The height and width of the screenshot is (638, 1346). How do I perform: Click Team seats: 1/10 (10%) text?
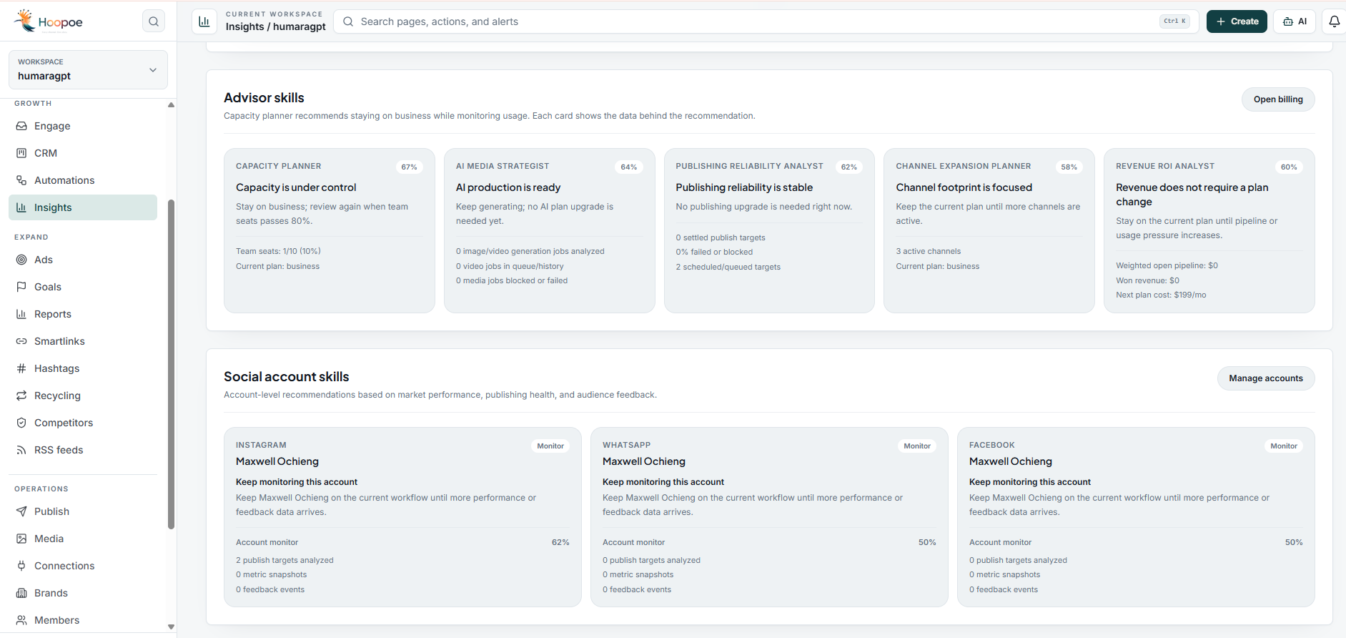[x=278, y=251]
